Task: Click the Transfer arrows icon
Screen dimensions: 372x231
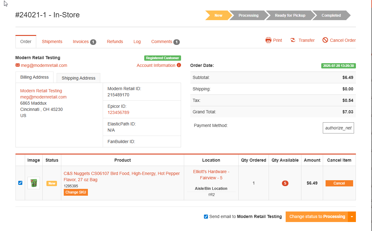Action: click(x=293, y=40)
